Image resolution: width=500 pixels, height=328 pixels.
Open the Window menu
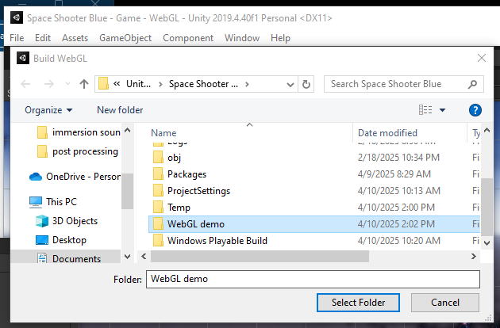pos(242,38)
